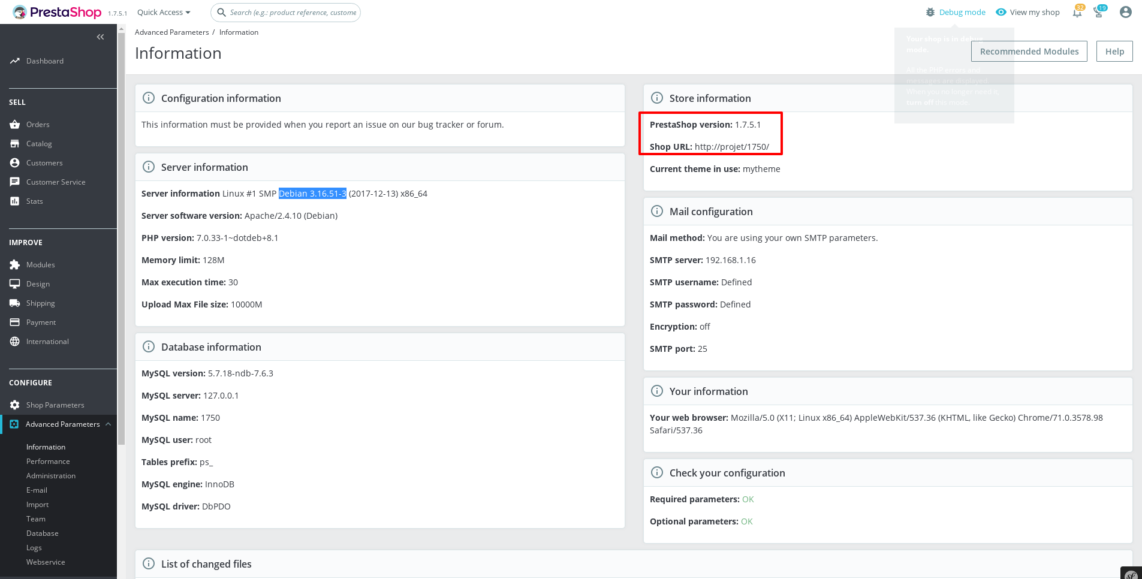Click the Debug mode bug icon

(930, 12)
